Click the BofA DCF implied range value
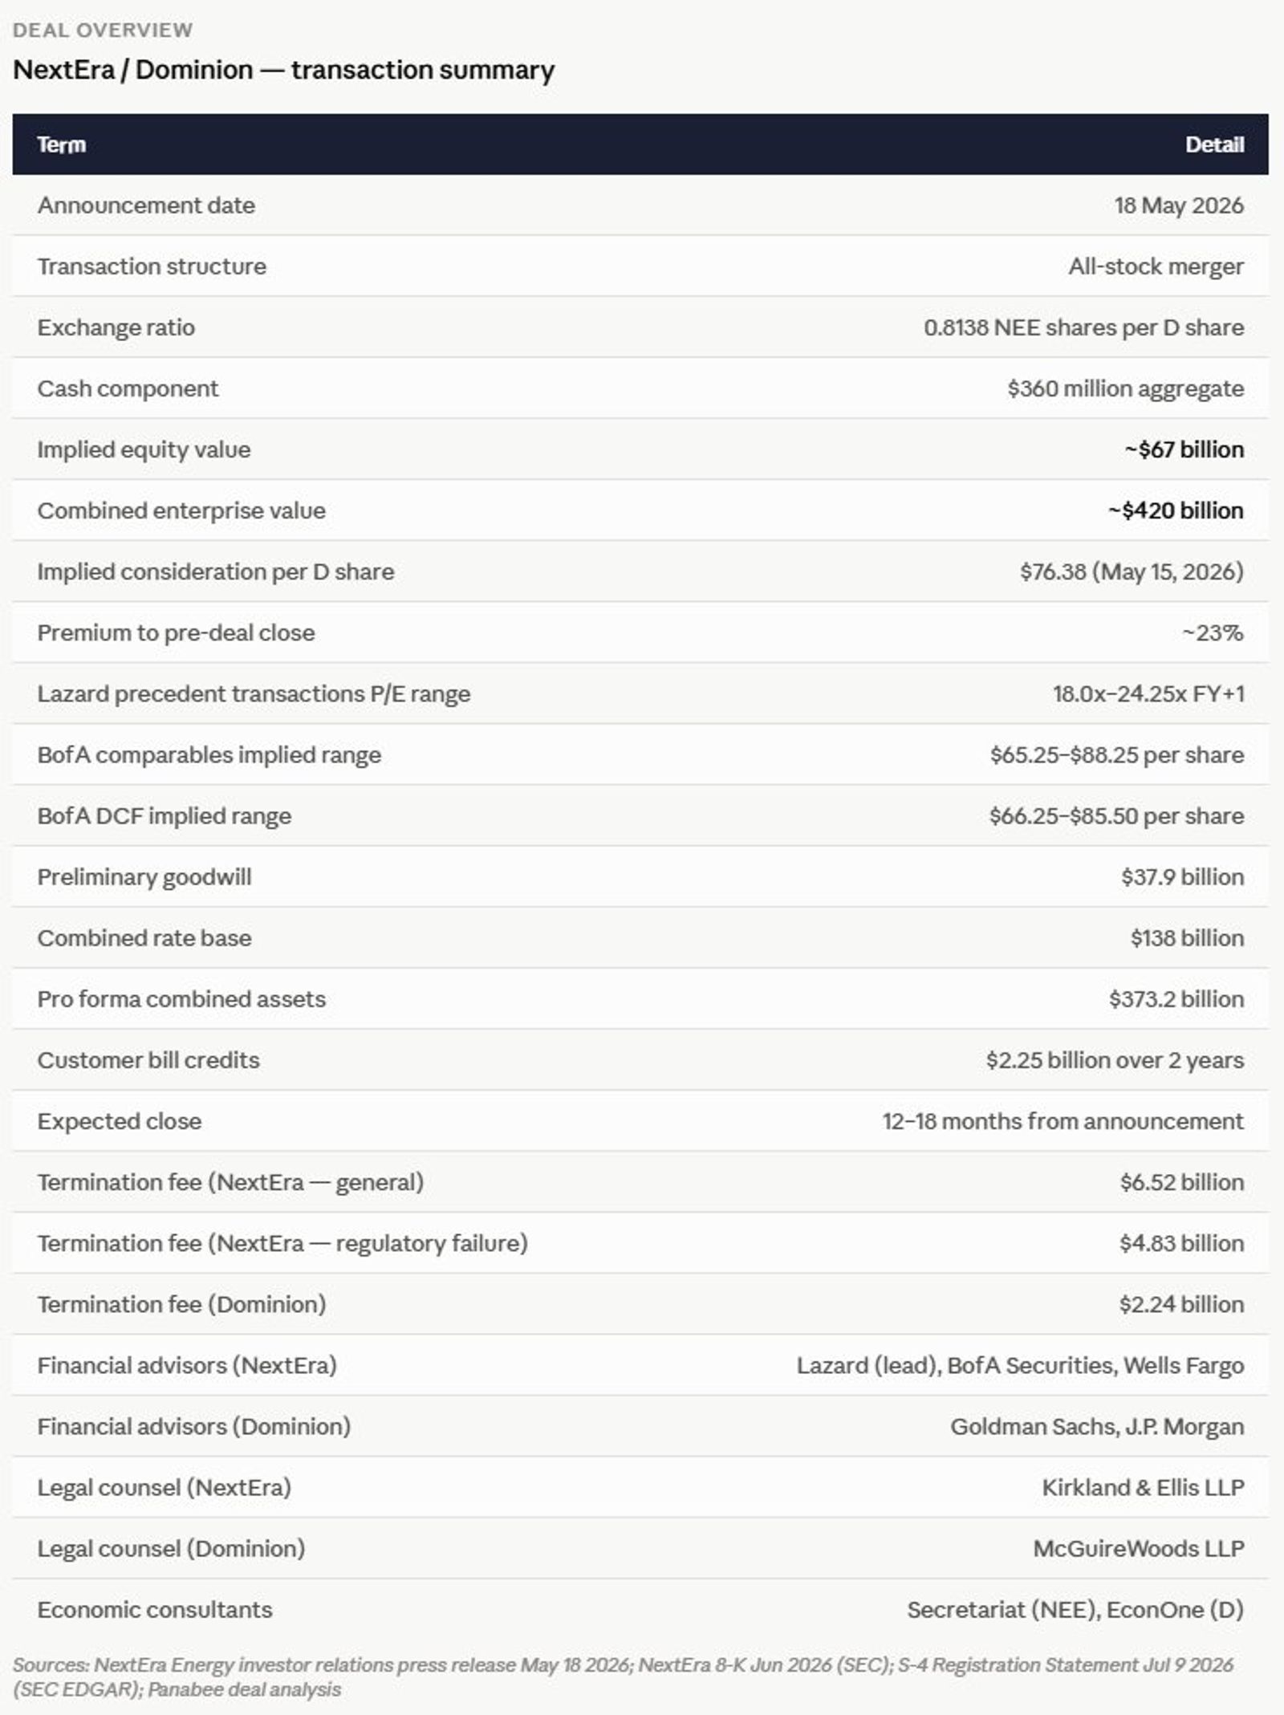1284x1715 pixels. pyautogui.click(x=1116, y=816)
